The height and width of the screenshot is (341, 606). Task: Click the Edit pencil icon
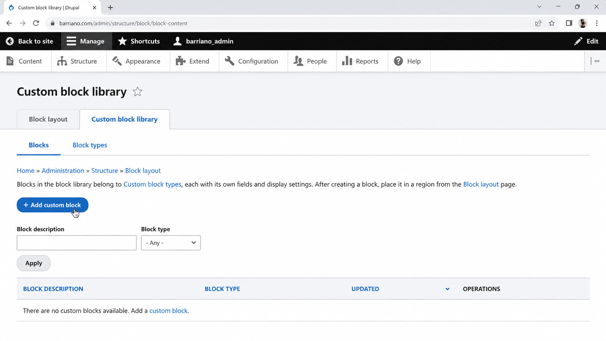click(x=578, y=41)
